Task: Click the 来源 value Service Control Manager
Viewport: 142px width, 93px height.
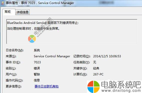Action: (x=52, y=56)
